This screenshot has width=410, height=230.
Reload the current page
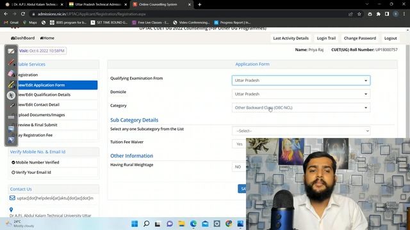(23, 14)
